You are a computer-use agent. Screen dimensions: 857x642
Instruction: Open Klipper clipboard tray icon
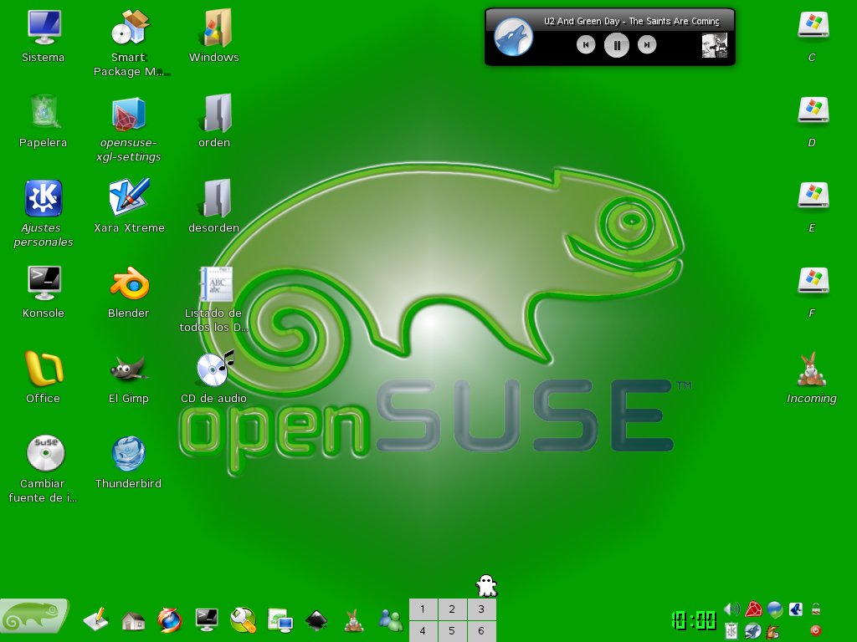tap(731, 631)
